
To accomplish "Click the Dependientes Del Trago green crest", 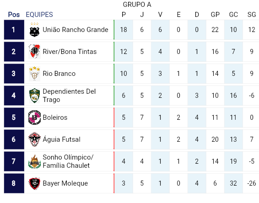I will click(x=34, y=96).
